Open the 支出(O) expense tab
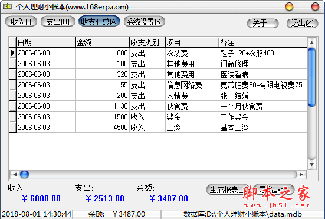This screenshot has width=325, height=219. [58, 22]
